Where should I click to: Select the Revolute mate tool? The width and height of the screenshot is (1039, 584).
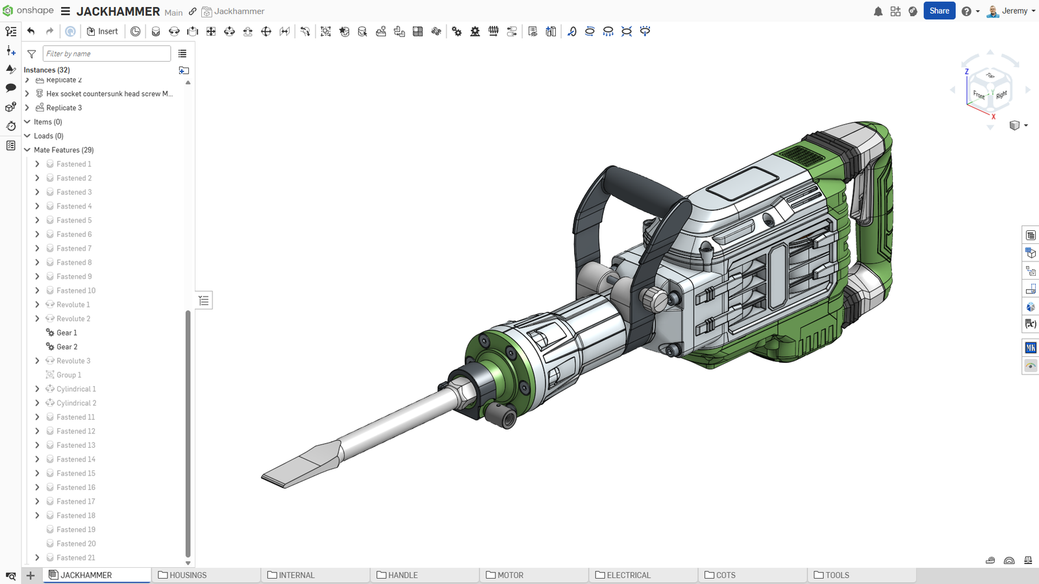pyautogui.click(x=174, y=31)
